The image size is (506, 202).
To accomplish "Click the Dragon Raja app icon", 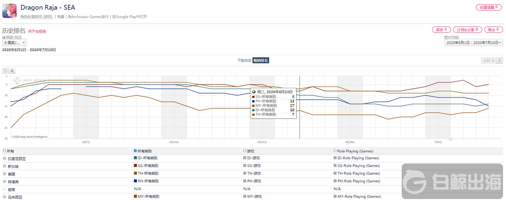I will point(10,11).
